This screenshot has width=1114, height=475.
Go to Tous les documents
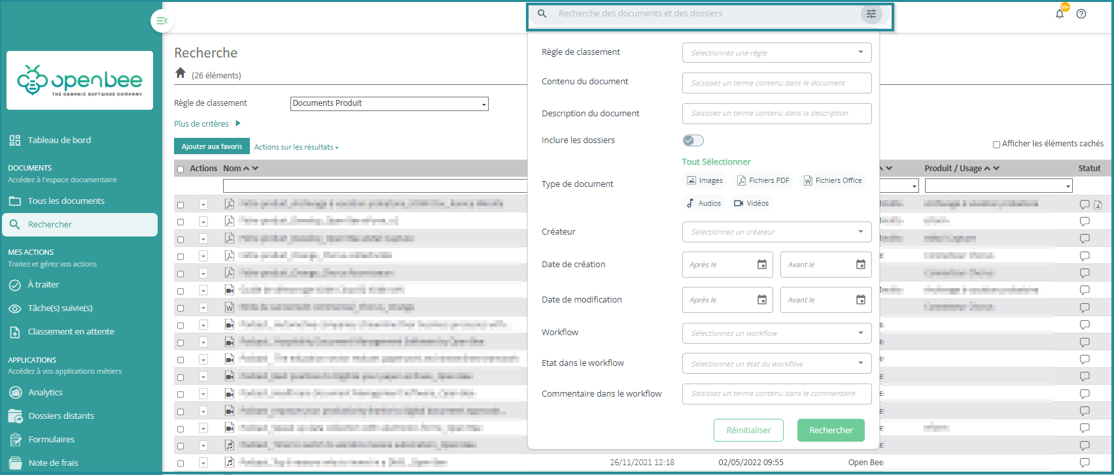pyautogui.click(x=65, y=201)
